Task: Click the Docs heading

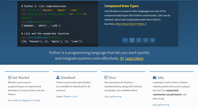Action: coord(112,78)
